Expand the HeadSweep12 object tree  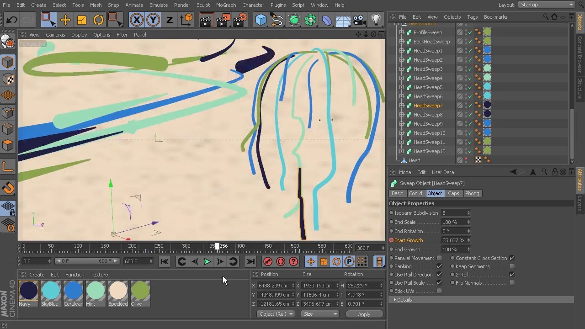click(x=402, y=151)
